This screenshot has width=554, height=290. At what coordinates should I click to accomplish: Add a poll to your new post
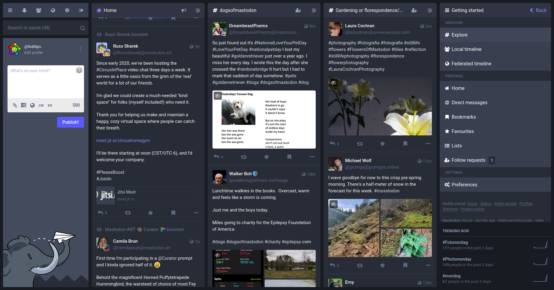pos(23,105)
